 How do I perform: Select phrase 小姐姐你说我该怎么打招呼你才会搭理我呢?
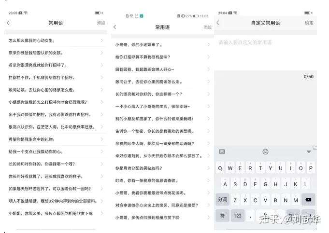point(48,102)
